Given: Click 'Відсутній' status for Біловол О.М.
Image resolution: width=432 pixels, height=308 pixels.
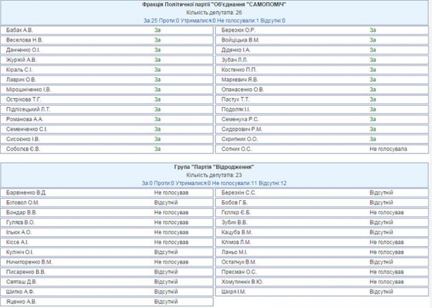Looking at the screenshot, I should (x=166, y=202).
